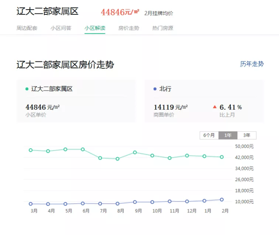Click the red 44846元/㎡ header price

[x=120, y=12]
